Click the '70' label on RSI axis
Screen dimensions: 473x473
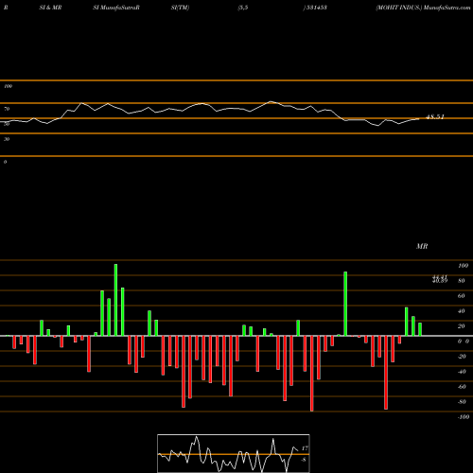click(7, 109)
